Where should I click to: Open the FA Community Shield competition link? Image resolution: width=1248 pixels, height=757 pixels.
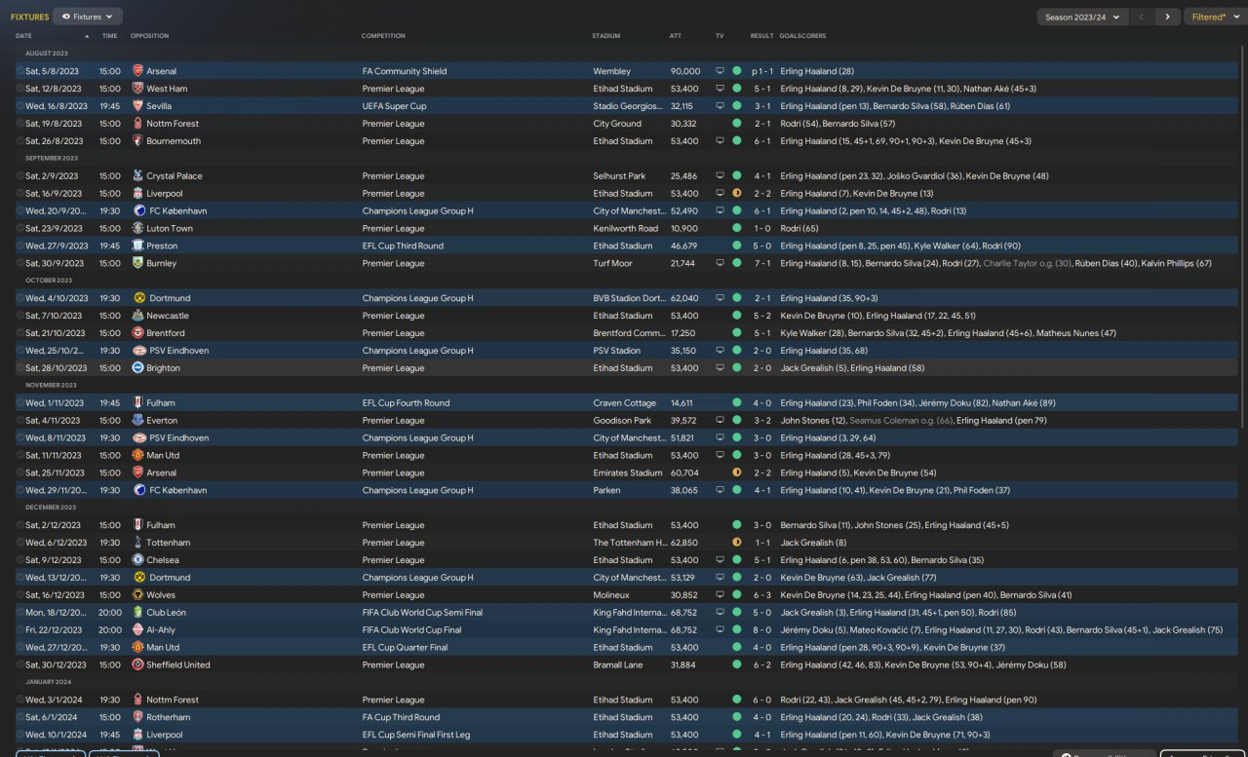[405, 71]
